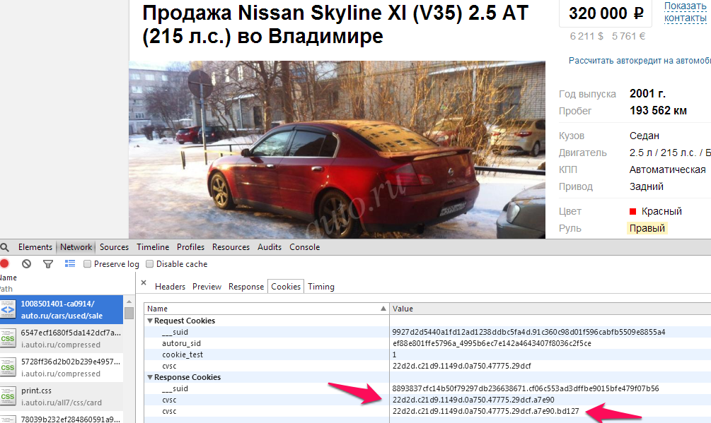This screenshot has height=423, width=711.
Task: Click body type value Седан
Action: click(644, 136)
